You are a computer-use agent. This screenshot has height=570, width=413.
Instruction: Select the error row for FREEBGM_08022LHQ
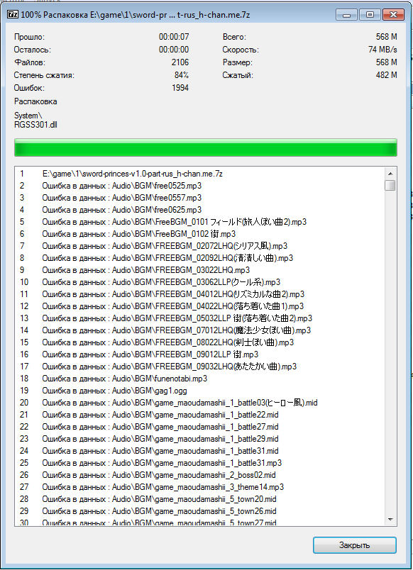pos(199,342)
